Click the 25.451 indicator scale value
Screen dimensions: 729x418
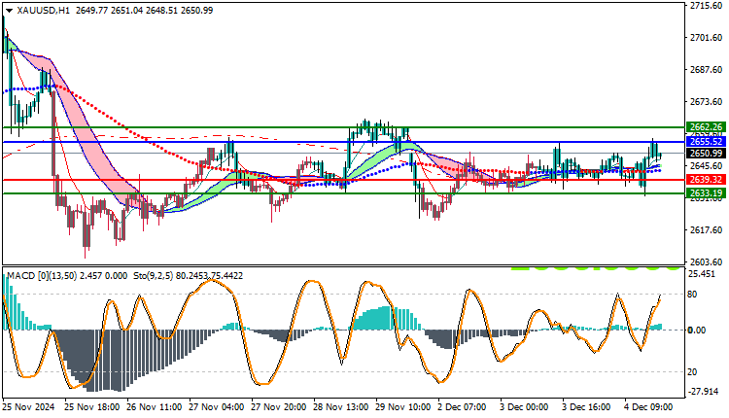702,274
